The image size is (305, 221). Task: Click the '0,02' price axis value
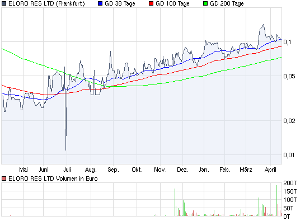point(289,121)
